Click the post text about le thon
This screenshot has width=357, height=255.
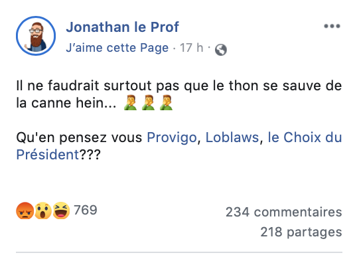point(179,94)
